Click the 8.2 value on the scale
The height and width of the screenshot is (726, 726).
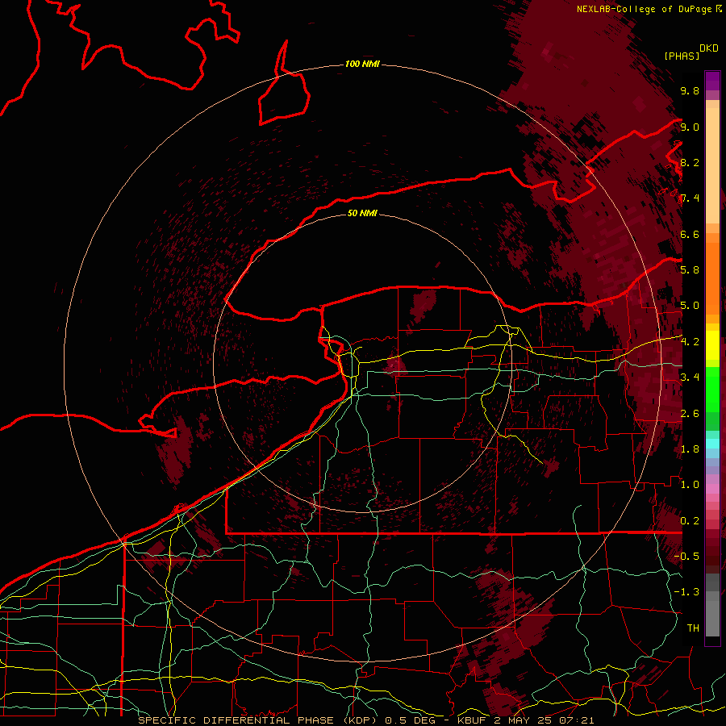tap(690, 162)
